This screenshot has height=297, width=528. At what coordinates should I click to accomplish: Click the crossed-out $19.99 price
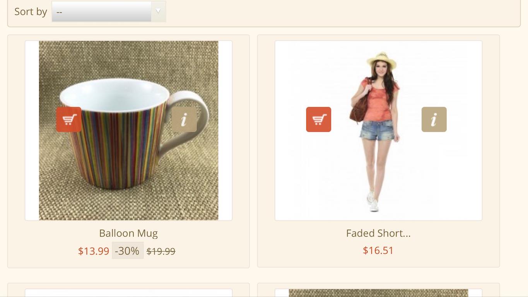[x=161, y=251]
